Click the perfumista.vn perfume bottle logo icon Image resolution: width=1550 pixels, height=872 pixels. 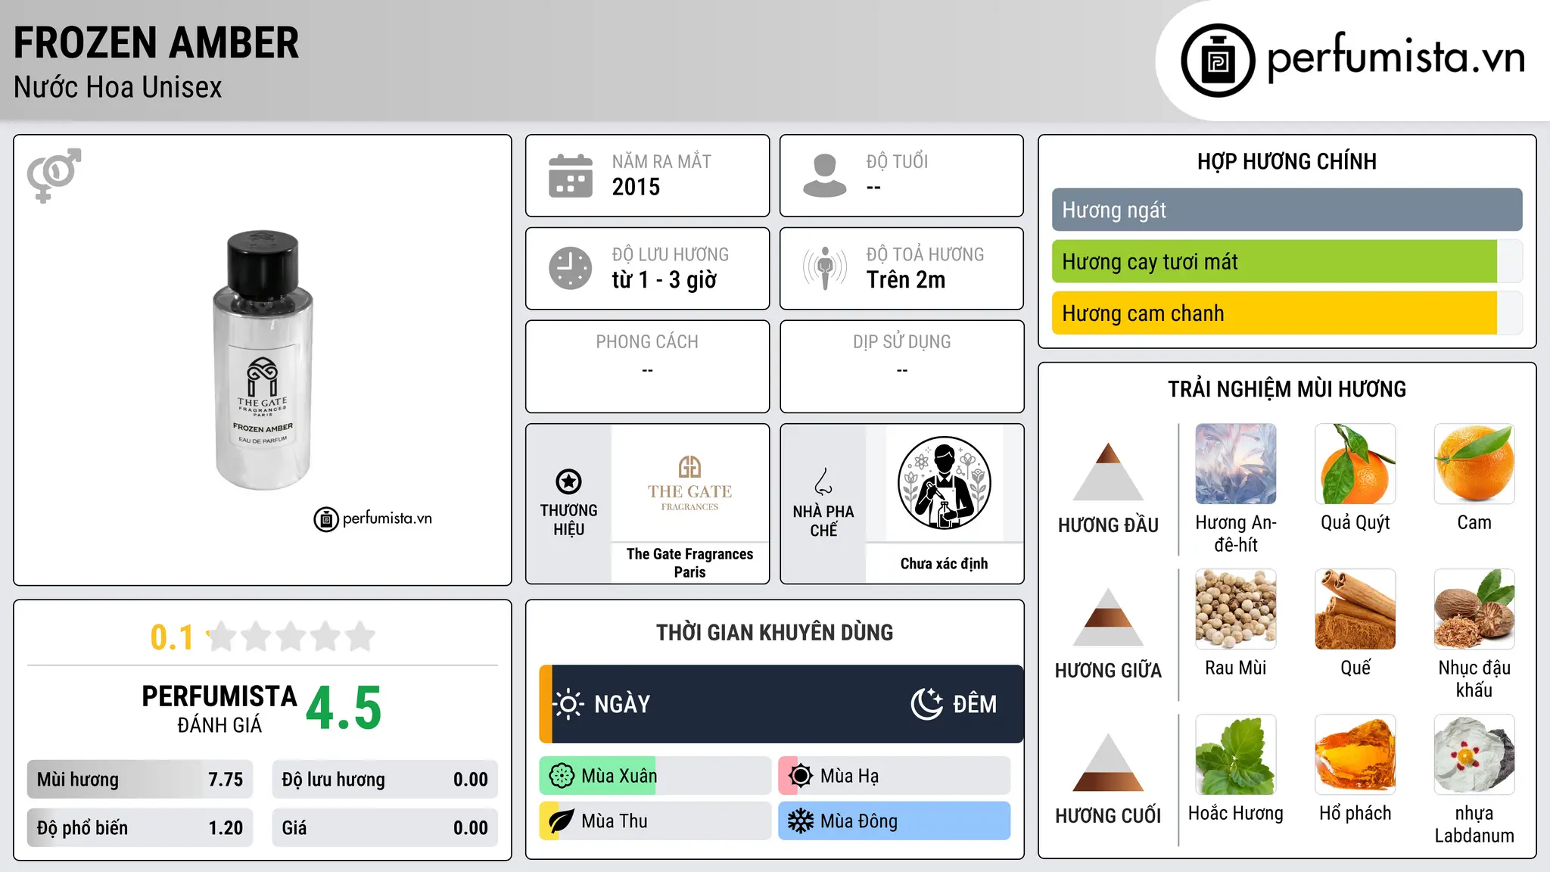point(1218,61)
